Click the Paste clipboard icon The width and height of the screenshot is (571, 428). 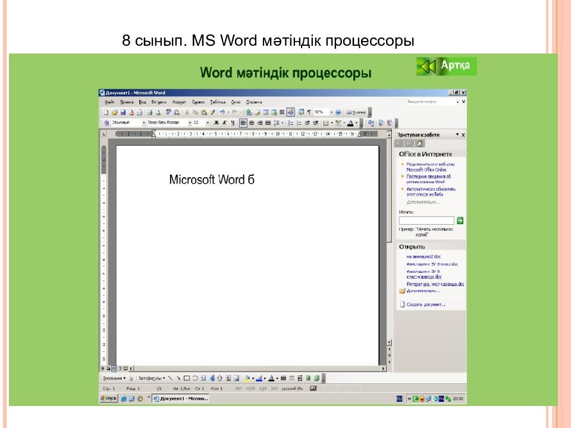point(204,112)
